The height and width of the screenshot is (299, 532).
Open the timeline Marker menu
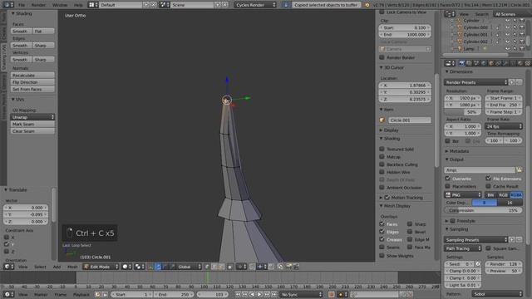click(41, 295)
